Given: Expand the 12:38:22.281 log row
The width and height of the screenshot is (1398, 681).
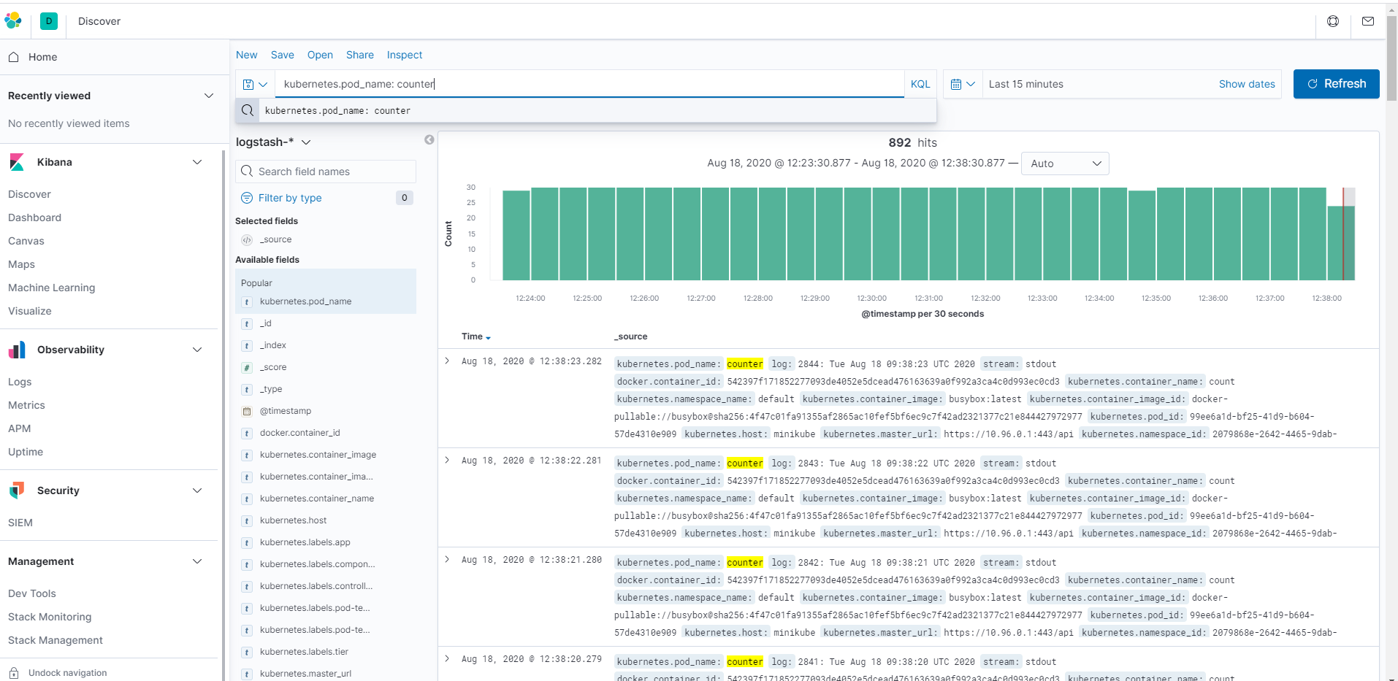Looking at the screenshot, I should [447, 460].
